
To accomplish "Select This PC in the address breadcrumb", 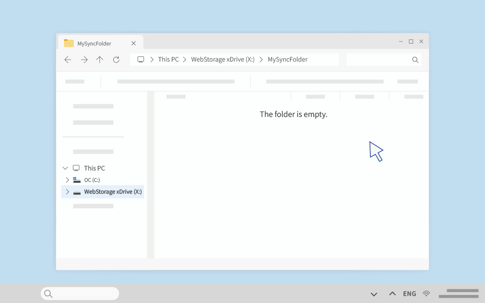I will (168, 59).
